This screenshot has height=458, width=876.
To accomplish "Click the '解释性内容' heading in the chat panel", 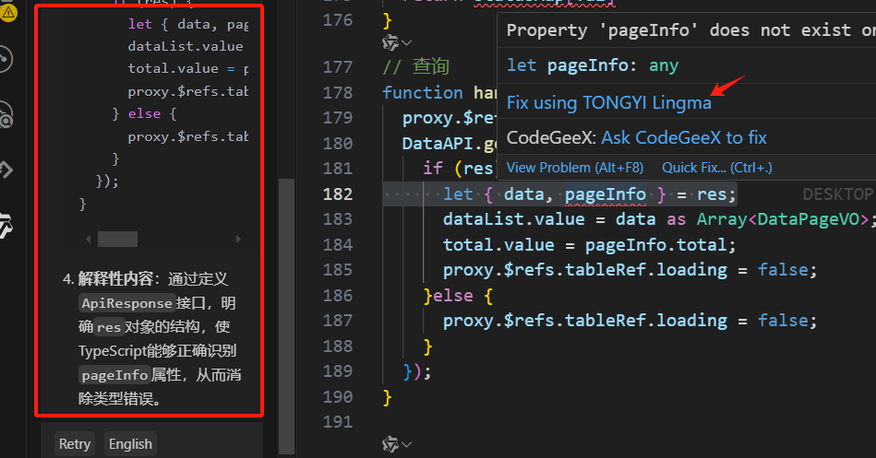I will click(x=115, y=278).
